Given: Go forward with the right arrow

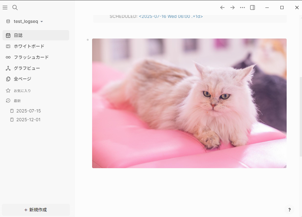Looking at the screenshot, I should coord(232,8).
